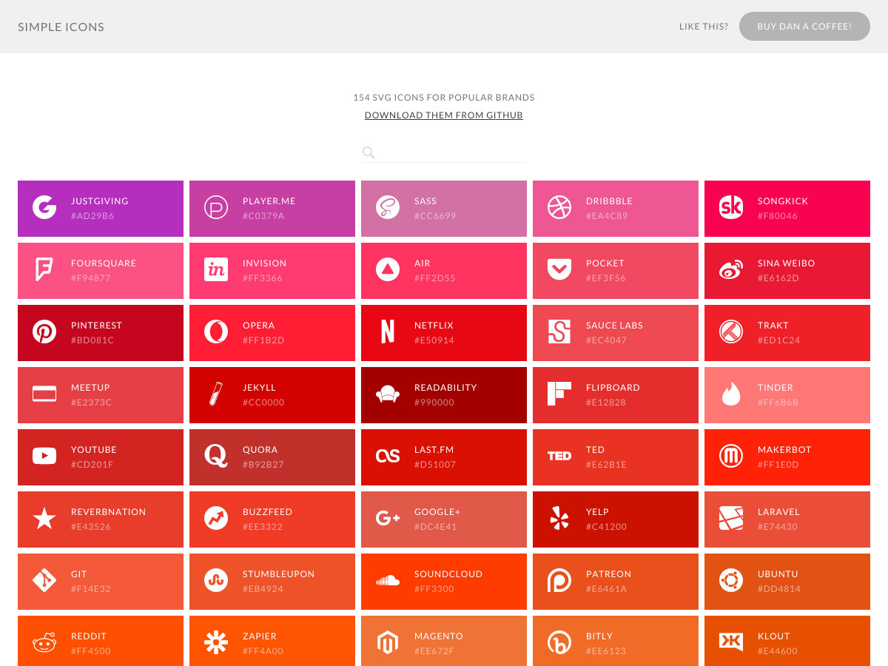Click the Last.fm logo icon
888x666 pixels.
388,457
